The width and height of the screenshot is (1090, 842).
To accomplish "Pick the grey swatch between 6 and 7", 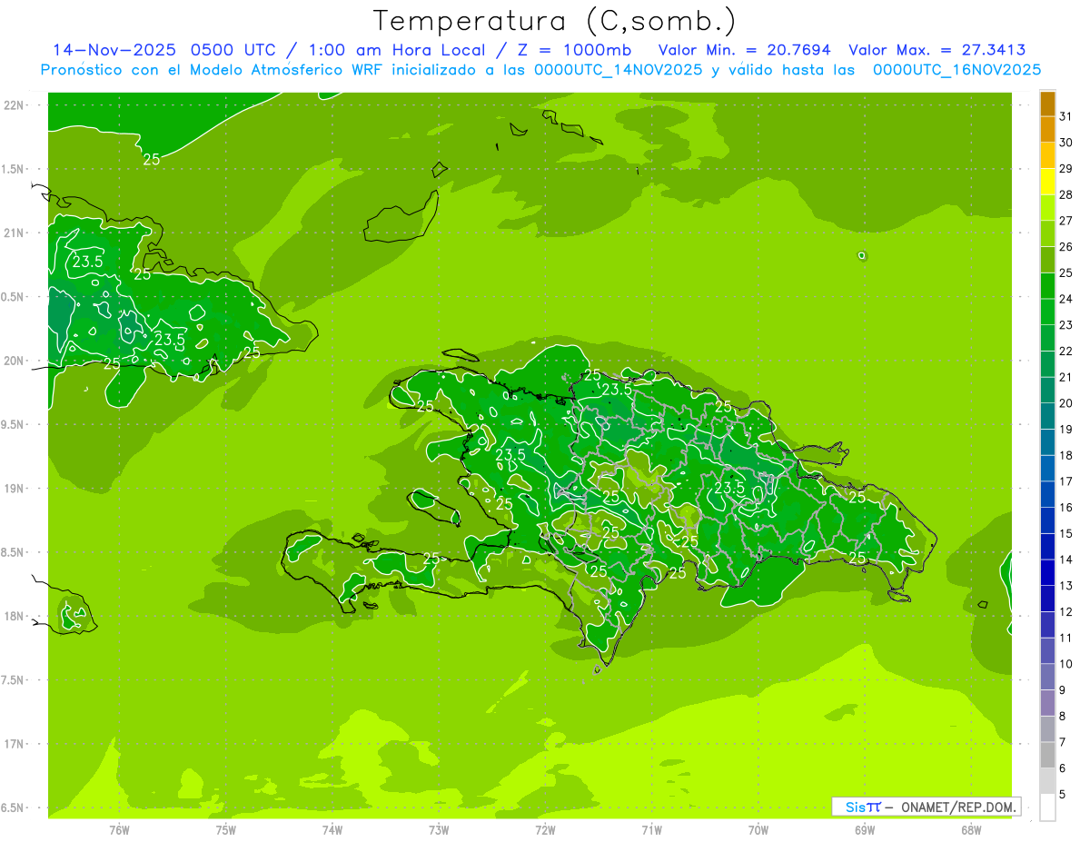I will point(1047,756).
